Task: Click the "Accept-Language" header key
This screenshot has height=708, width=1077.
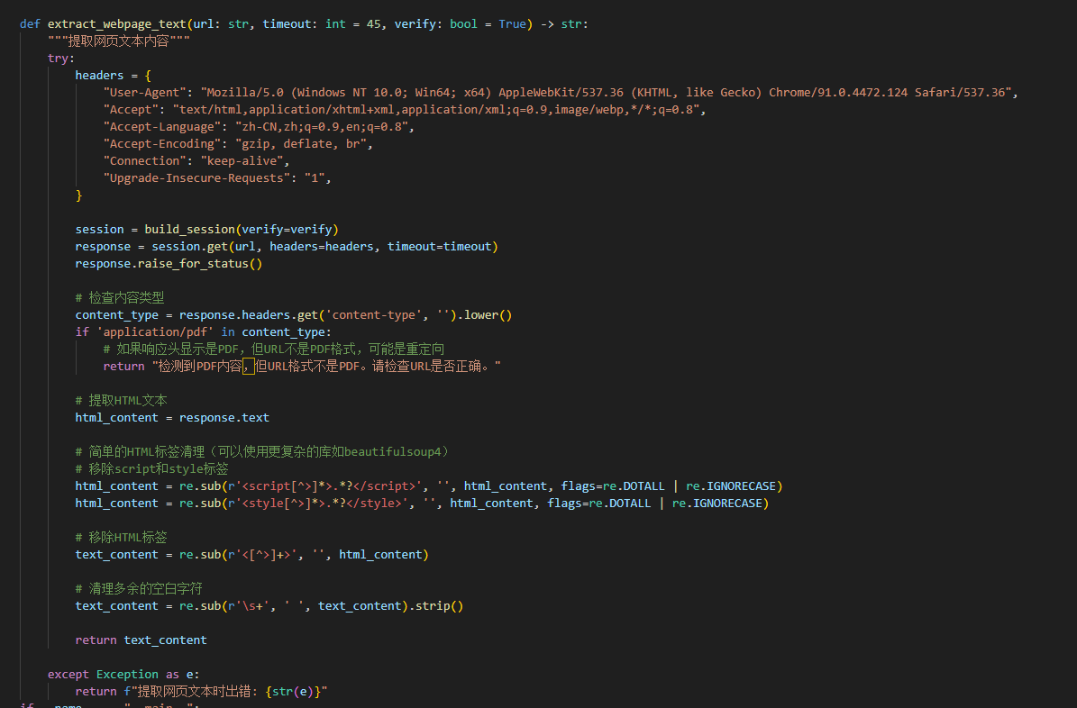Action: point(161,127)
